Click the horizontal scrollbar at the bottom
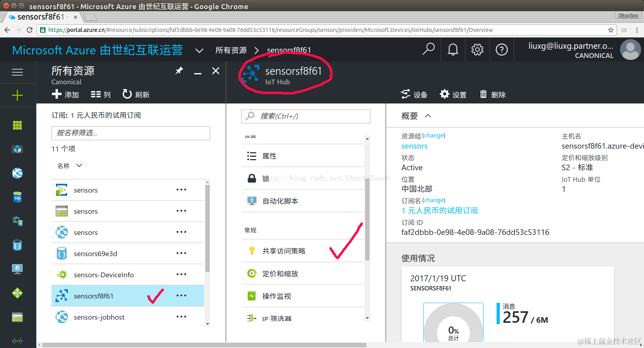This screenshot has width=644, height=348. tap(204, 345)
